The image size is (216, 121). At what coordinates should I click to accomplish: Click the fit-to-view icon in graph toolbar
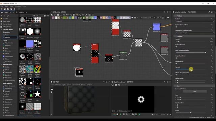point(52,15)
